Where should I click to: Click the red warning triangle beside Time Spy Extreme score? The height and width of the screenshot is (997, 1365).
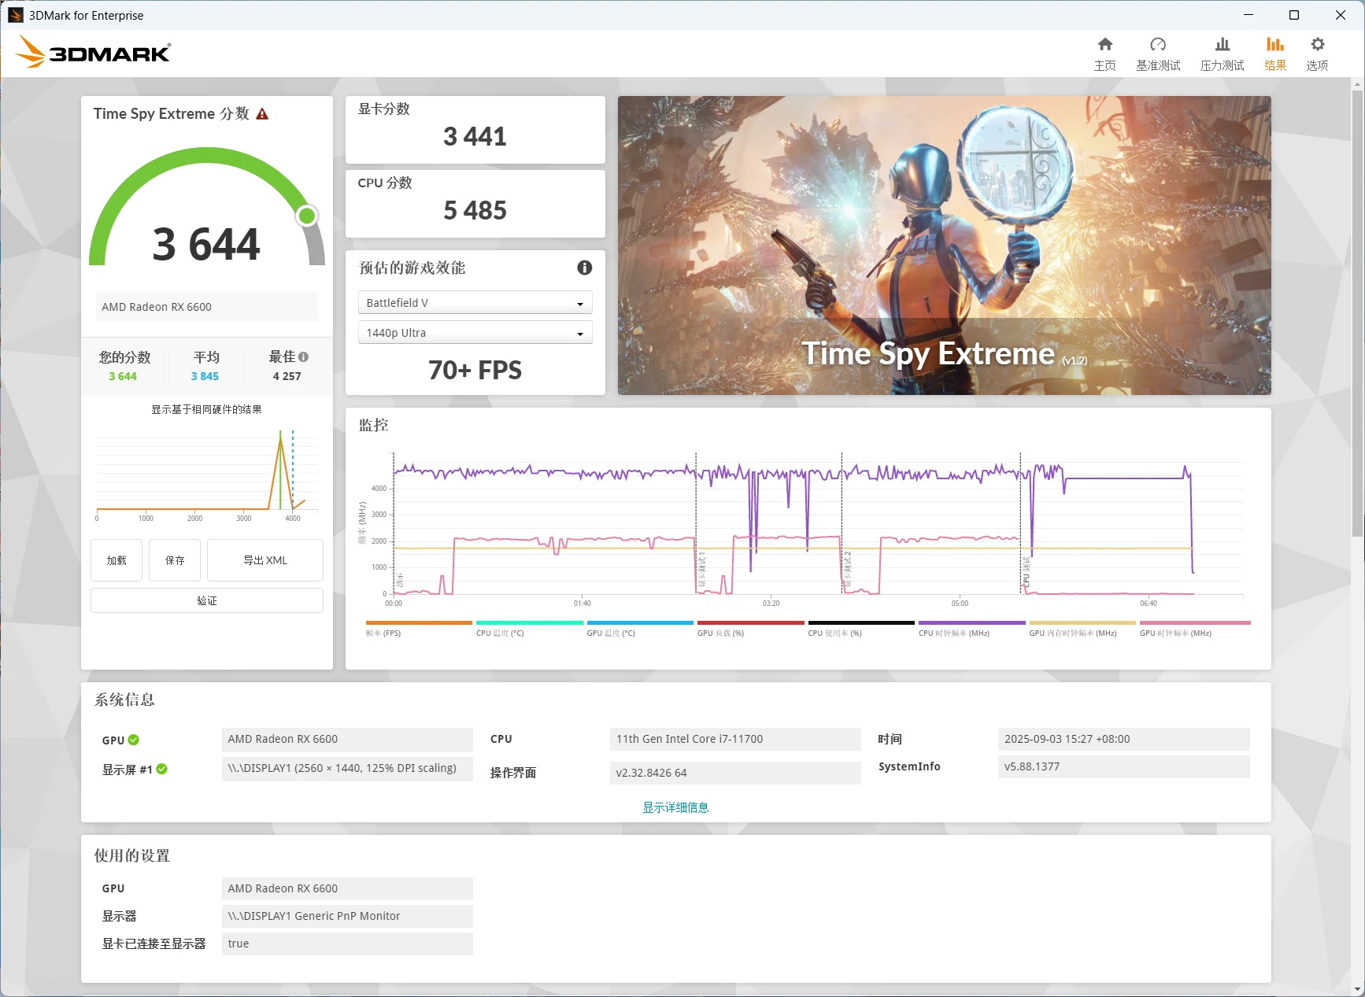262,114
